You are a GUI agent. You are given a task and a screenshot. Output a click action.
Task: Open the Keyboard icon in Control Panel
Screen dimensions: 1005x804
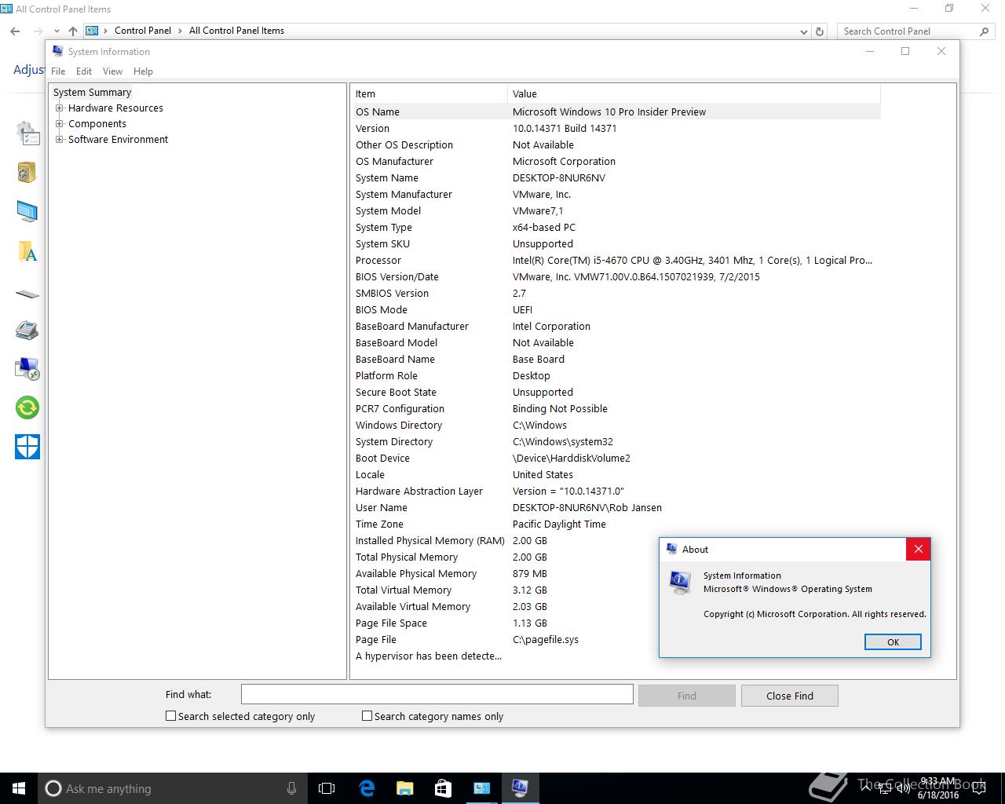click(27, 294)
